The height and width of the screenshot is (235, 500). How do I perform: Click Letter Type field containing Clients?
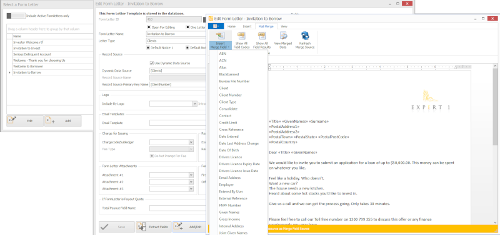[x=176, y=41]
